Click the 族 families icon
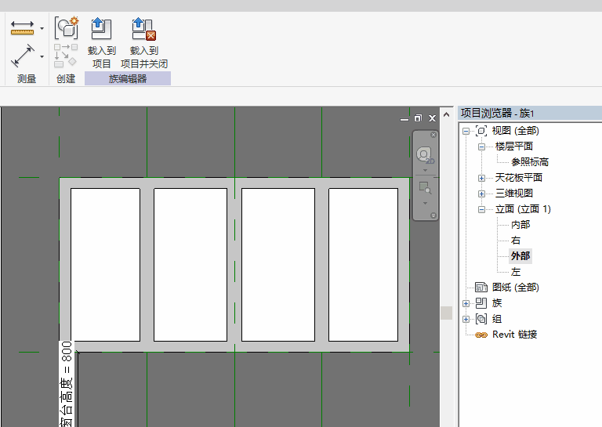 (481, 303)
